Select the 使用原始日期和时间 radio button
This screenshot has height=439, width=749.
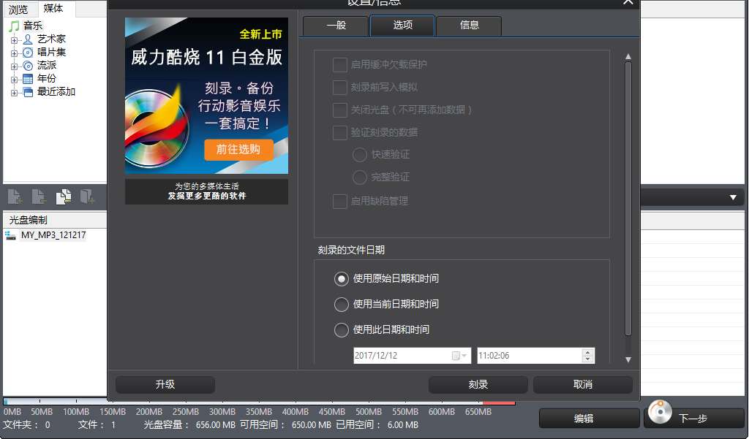[341, 279]
